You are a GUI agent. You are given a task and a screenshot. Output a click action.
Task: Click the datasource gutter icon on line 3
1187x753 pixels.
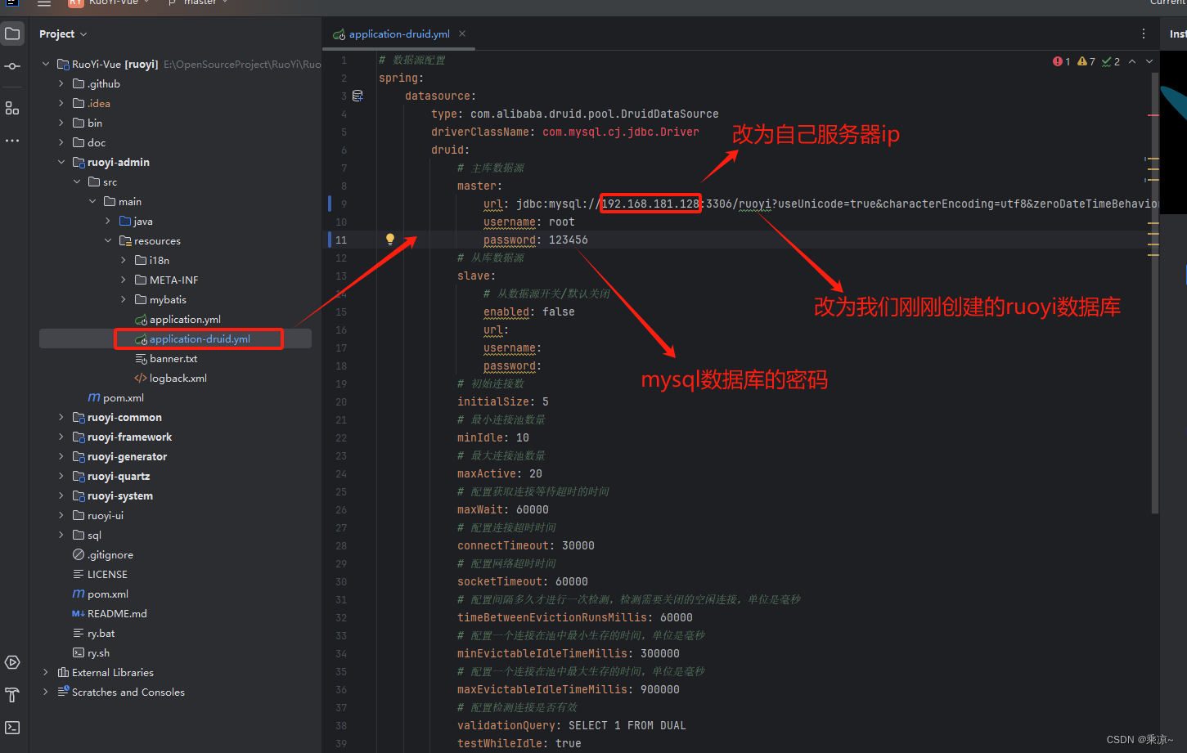click(x=357, y=96)
